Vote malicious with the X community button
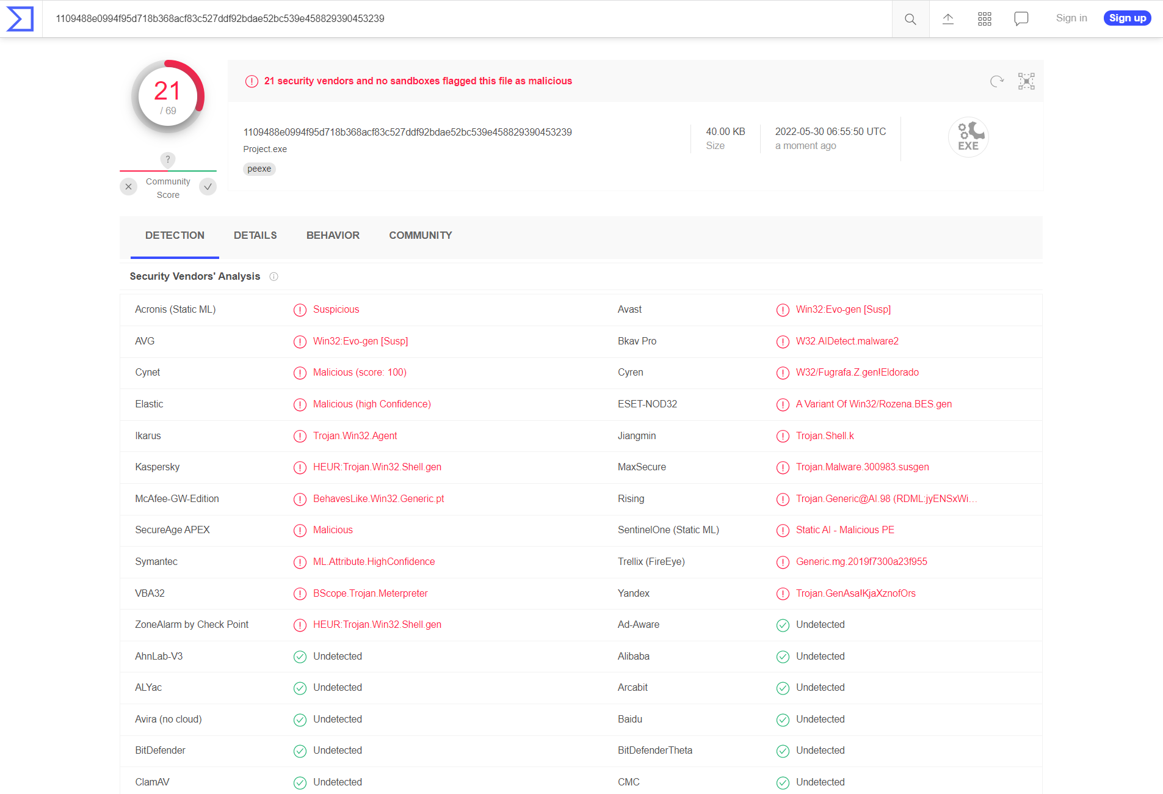 coord(128,187)
